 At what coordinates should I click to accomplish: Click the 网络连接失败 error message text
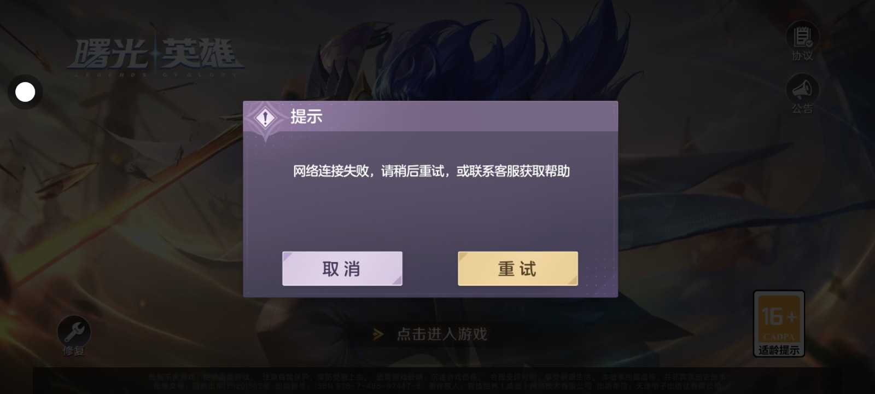(431, 171)
